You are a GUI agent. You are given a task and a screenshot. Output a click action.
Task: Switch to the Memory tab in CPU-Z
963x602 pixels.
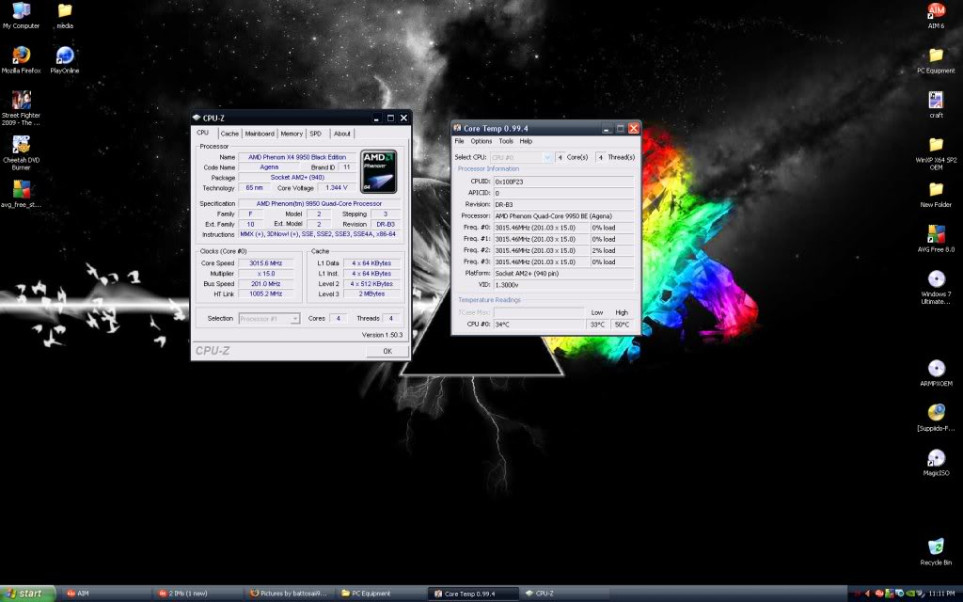pos(292,134)
